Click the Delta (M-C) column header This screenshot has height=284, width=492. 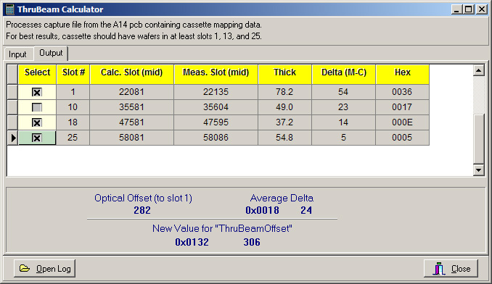tap(344, 75)
